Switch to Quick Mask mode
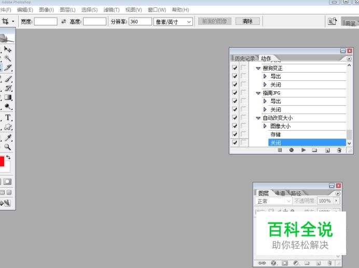The image size is (359, 268). pyautogui.click(x=7, y=181)
